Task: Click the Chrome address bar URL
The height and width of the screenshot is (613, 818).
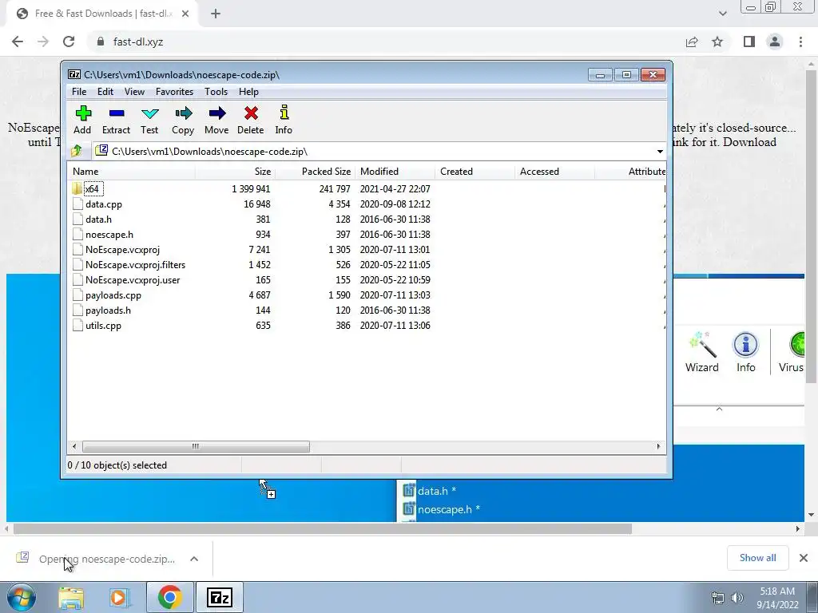Action: (138, 42)
